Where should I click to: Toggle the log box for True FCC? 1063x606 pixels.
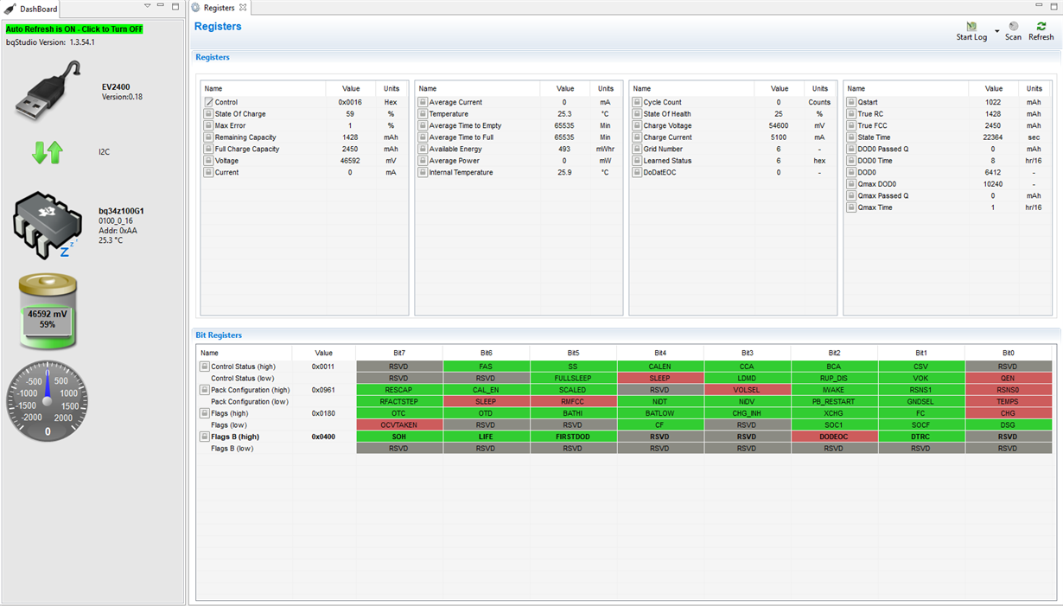(x=851, y=125)
